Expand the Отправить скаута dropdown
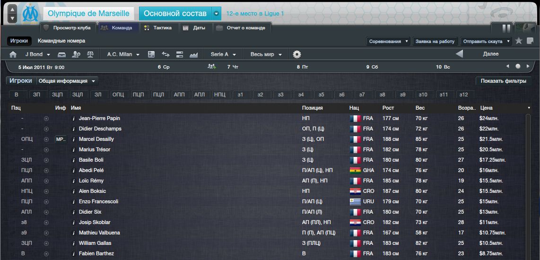 coord(486,41)
